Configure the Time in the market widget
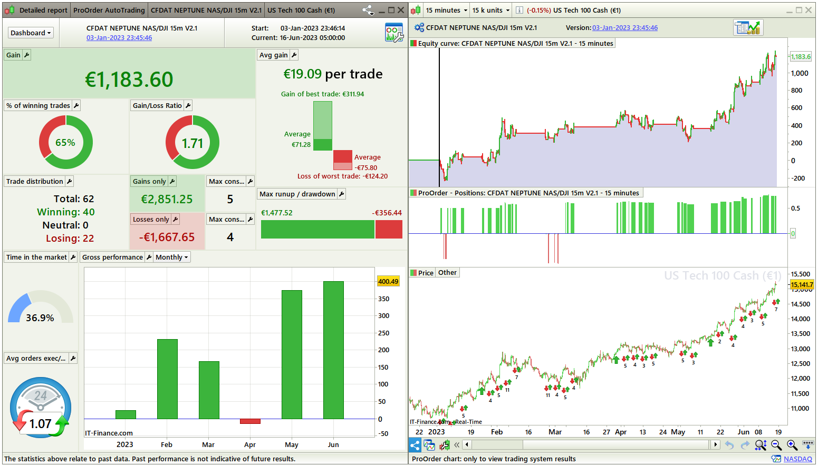The height and width of the screenshot is (466, 818). coord(73,257)
